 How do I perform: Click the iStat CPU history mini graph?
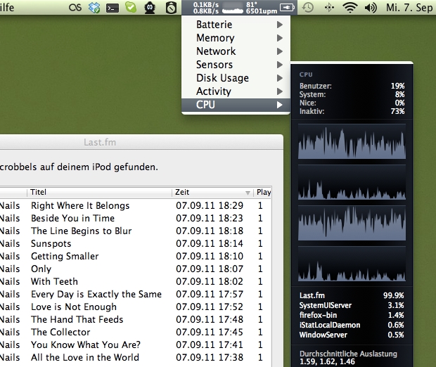pyautogui.click(x=233, y=8)
